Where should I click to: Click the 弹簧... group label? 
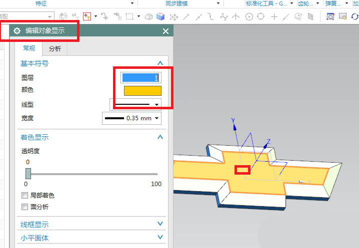[333, 3]
